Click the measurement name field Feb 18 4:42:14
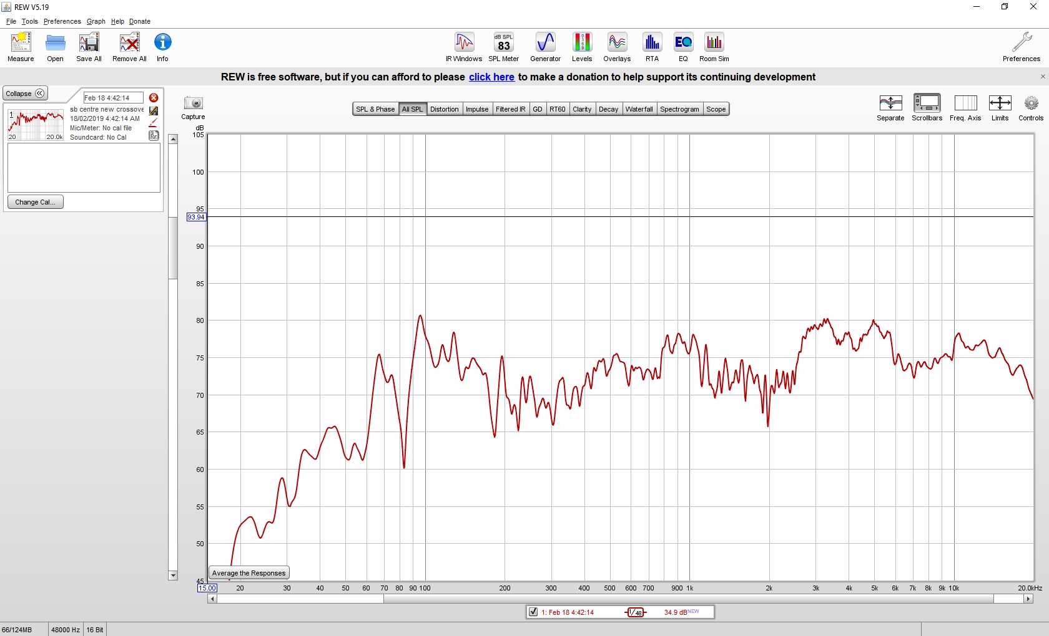1049x636 pixels. coord(113,98)
